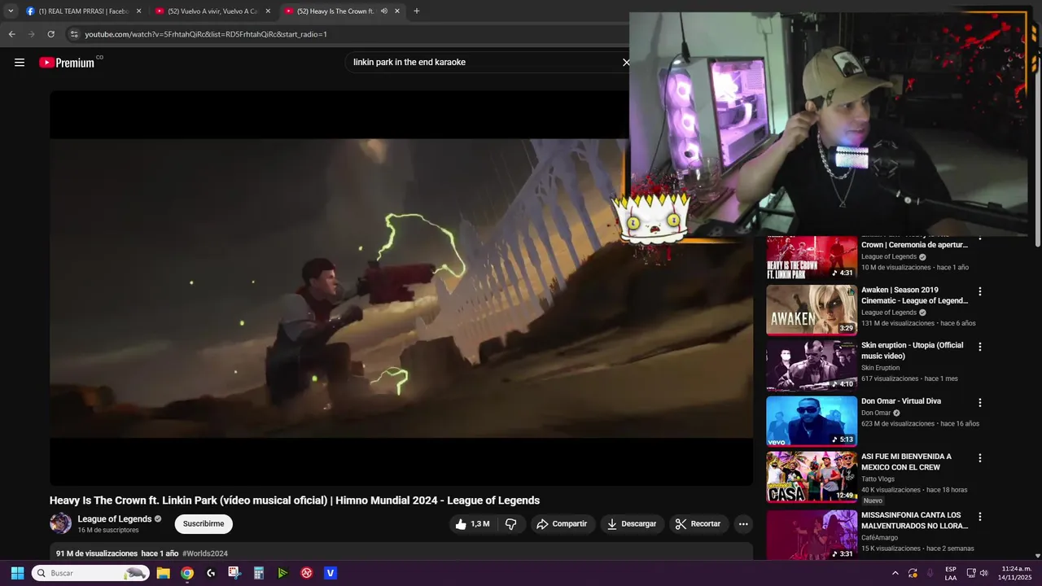Select Heavy Is The Crown tab

click(342, 11)
